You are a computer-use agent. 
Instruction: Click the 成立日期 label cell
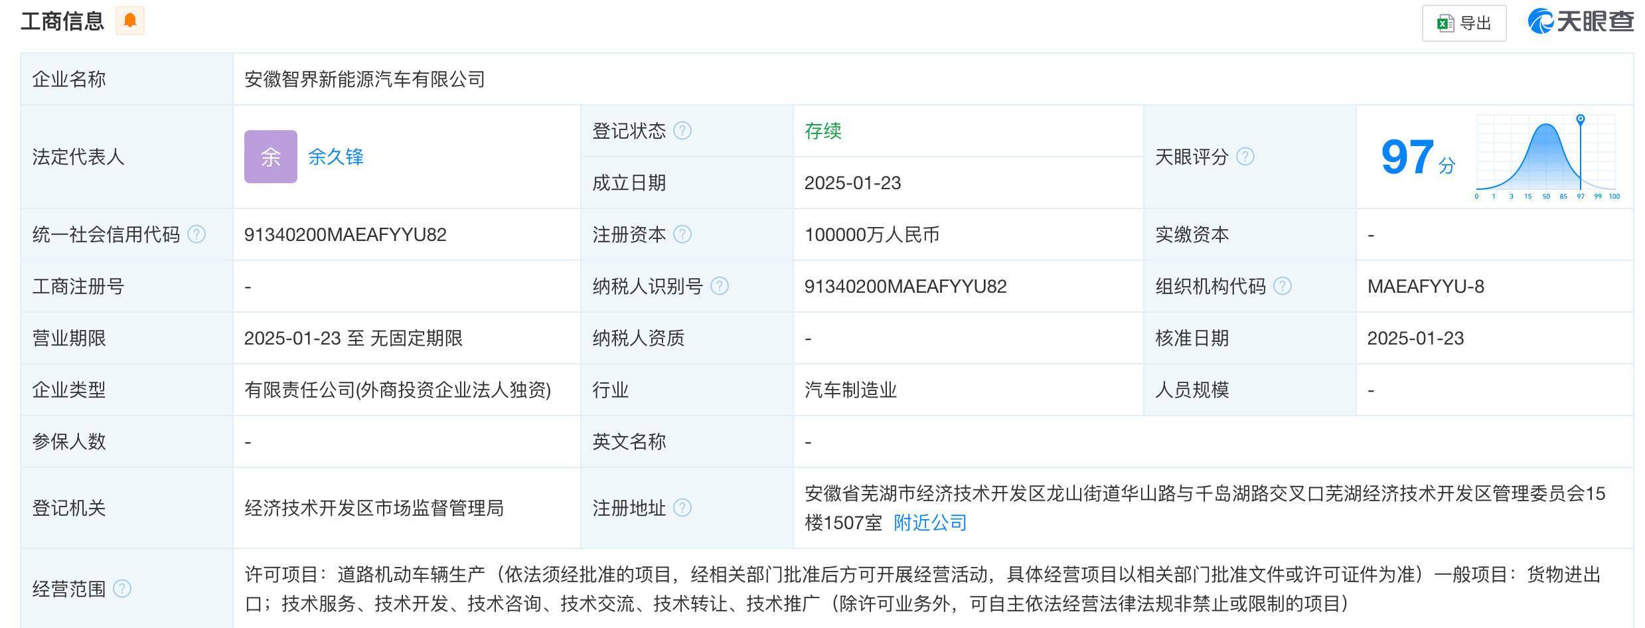687,183
